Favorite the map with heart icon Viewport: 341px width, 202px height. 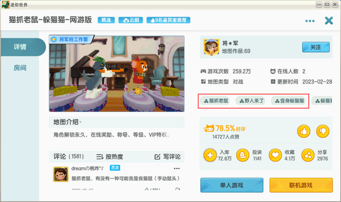pos(275,155)
